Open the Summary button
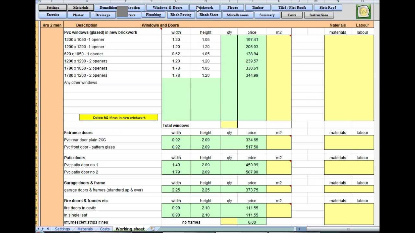Viewport: 415px width, 233px height. coord(267,15)
